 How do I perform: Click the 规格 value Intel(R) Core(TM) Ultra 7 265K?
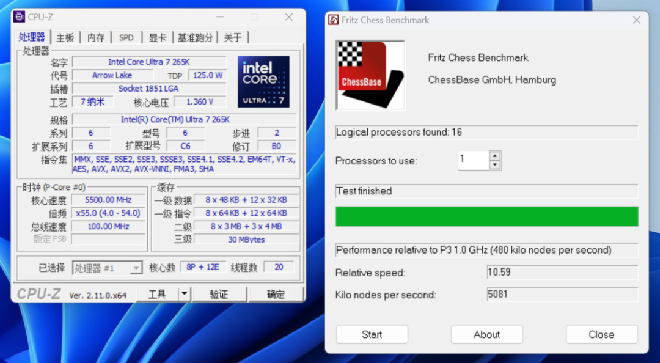click(184, 120)
